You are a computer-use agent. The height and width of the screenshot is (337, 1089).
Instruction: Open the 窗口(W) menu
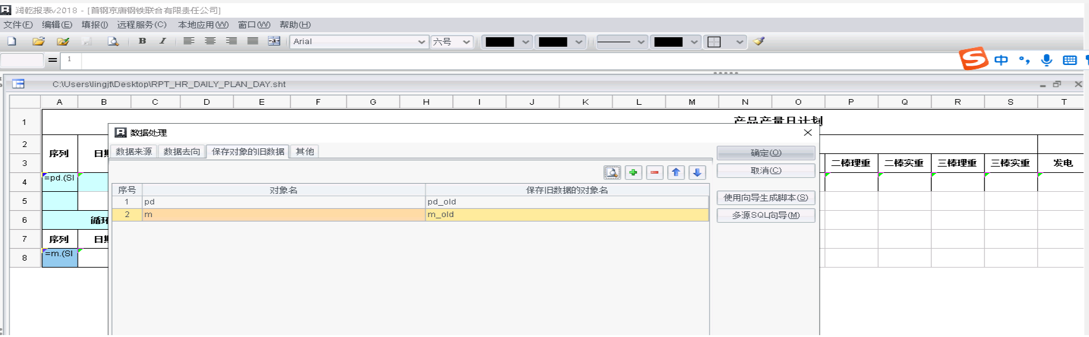pos(254,25)
